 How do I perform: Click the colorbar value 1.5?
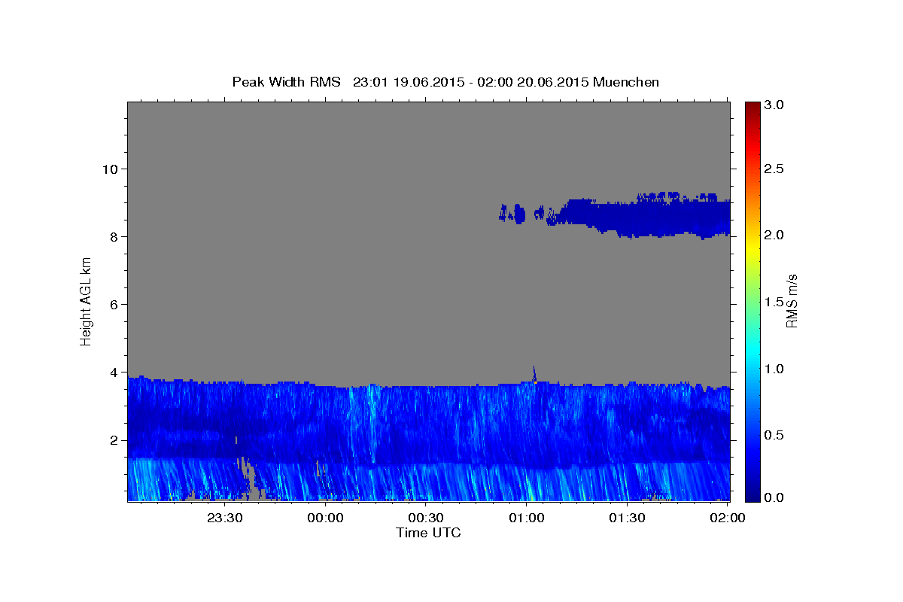[774, 302]
